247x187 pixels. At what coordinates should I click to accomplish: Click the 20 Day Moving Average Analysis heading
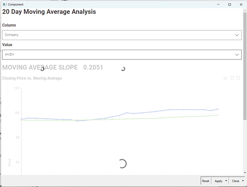pyautogui.click(x=49, y=12)
